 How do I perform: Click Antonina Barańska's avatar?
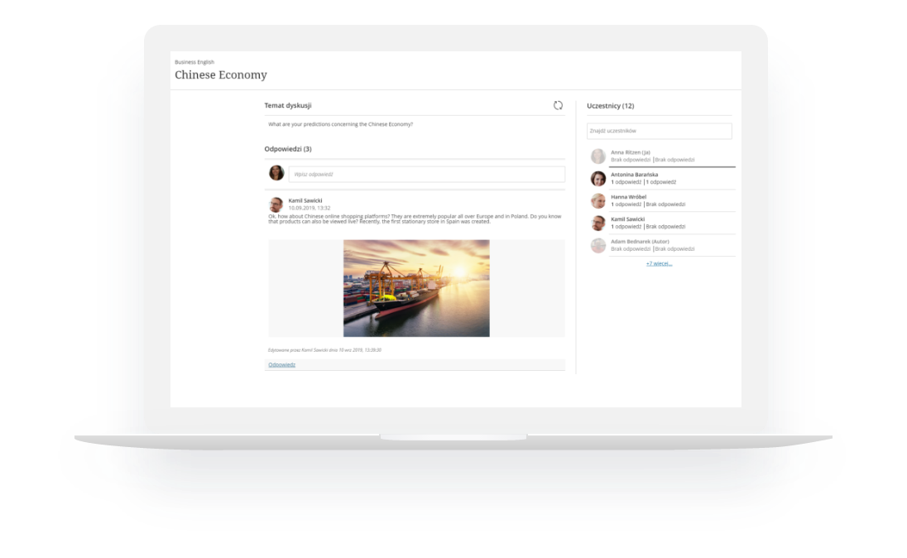[x=597, y=178]
